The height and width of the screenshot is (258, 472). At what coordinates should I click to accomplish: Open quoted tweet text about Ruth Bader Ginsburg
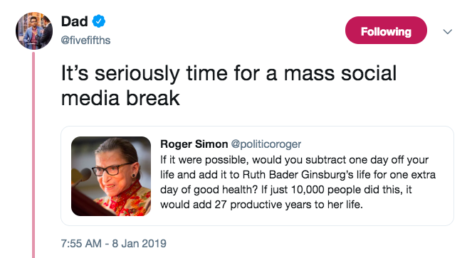pyautogui.click(x=298, y=182)
